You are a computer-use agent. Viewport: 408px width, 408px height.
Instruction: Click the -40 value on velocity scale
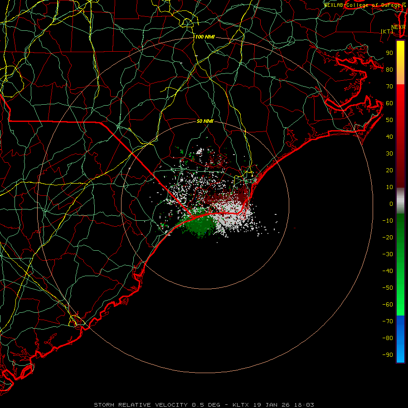(x=388, y=271)
